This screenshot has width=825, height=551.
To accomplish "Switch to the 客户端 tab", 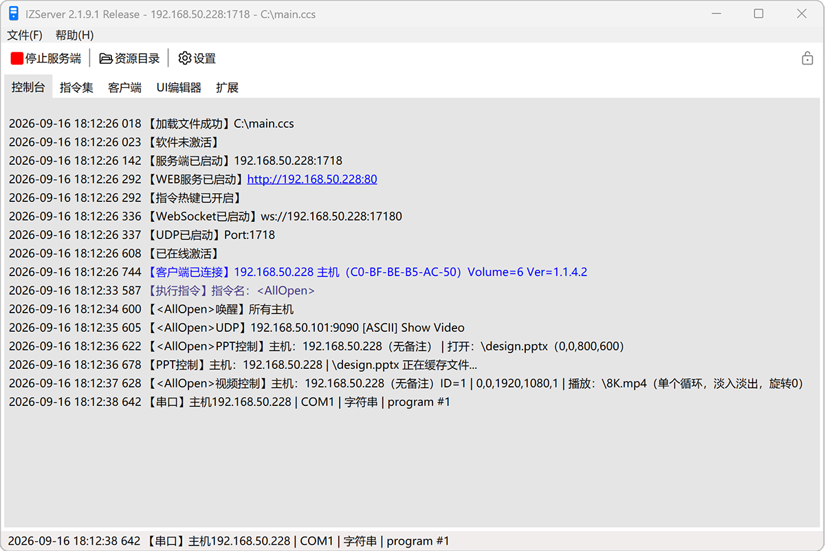I will point(124,87).
